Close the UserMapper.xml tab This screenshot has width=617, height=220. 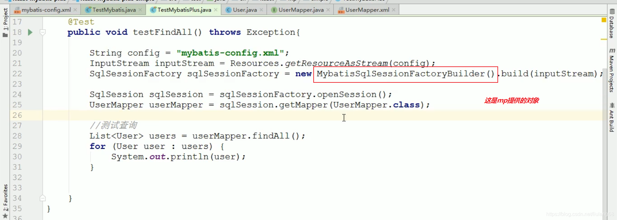point(394,10)
